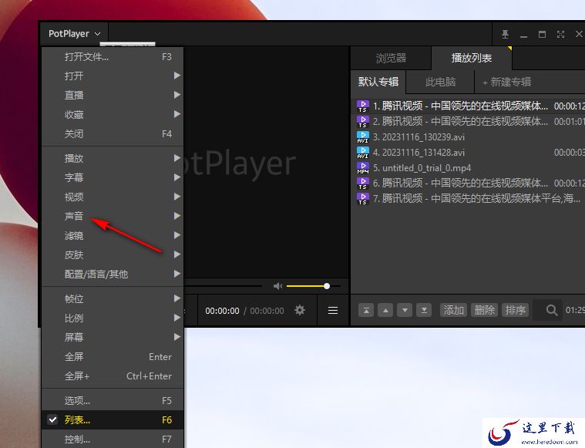Select the 此电脑 tab
The height and width of the screenshot is (448, 585).
440,82
